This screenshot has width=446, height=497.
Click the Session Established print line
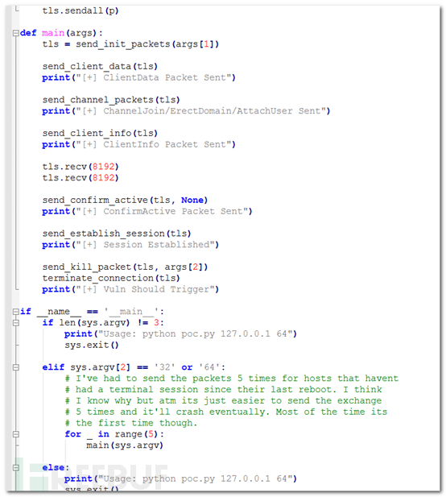130,245
